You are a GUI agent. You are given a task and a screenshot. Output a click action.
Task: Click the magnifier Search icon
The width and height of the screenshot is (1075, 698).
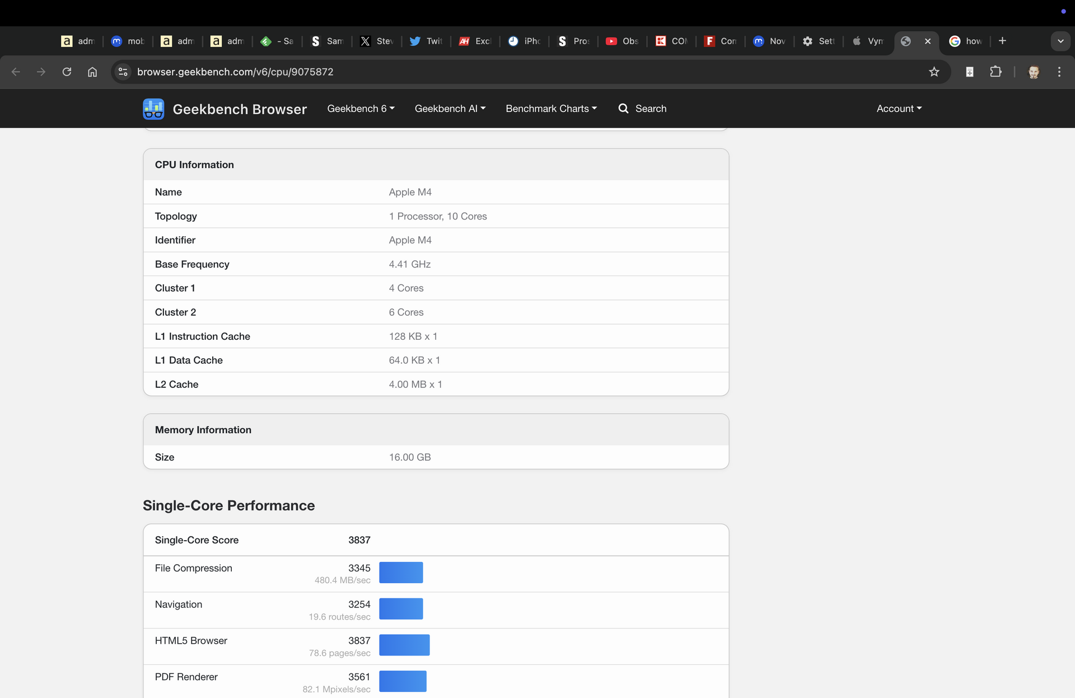(623, 109)
